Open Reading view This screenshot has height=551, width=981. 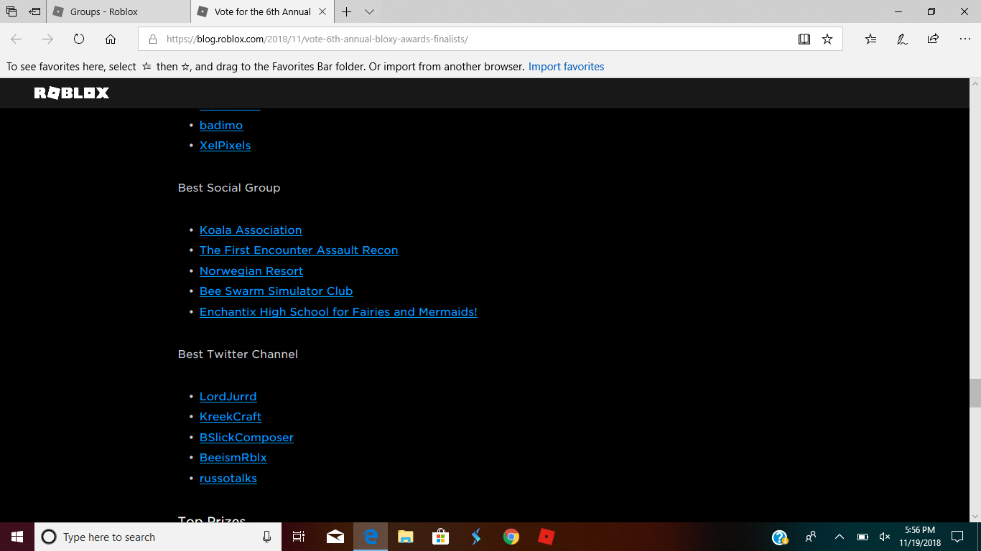click(x=804, y=39)
